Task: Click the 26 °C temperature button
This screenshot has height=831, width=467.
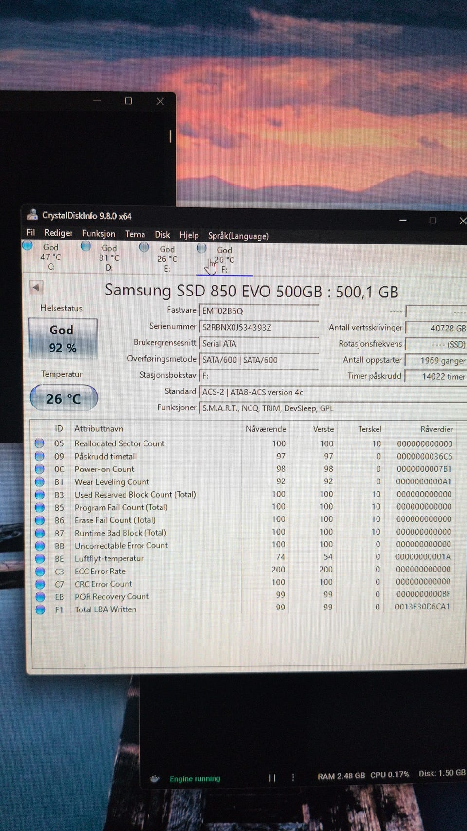Action: tap(64, 398)
